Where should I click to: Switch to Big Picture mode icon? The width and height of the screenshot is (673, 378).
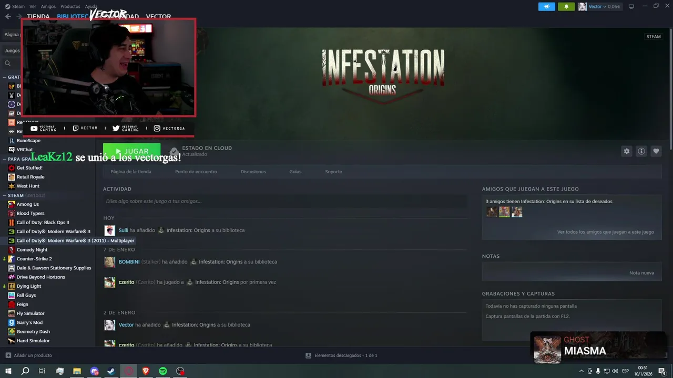pyautogui.click(x=631, y=6)
